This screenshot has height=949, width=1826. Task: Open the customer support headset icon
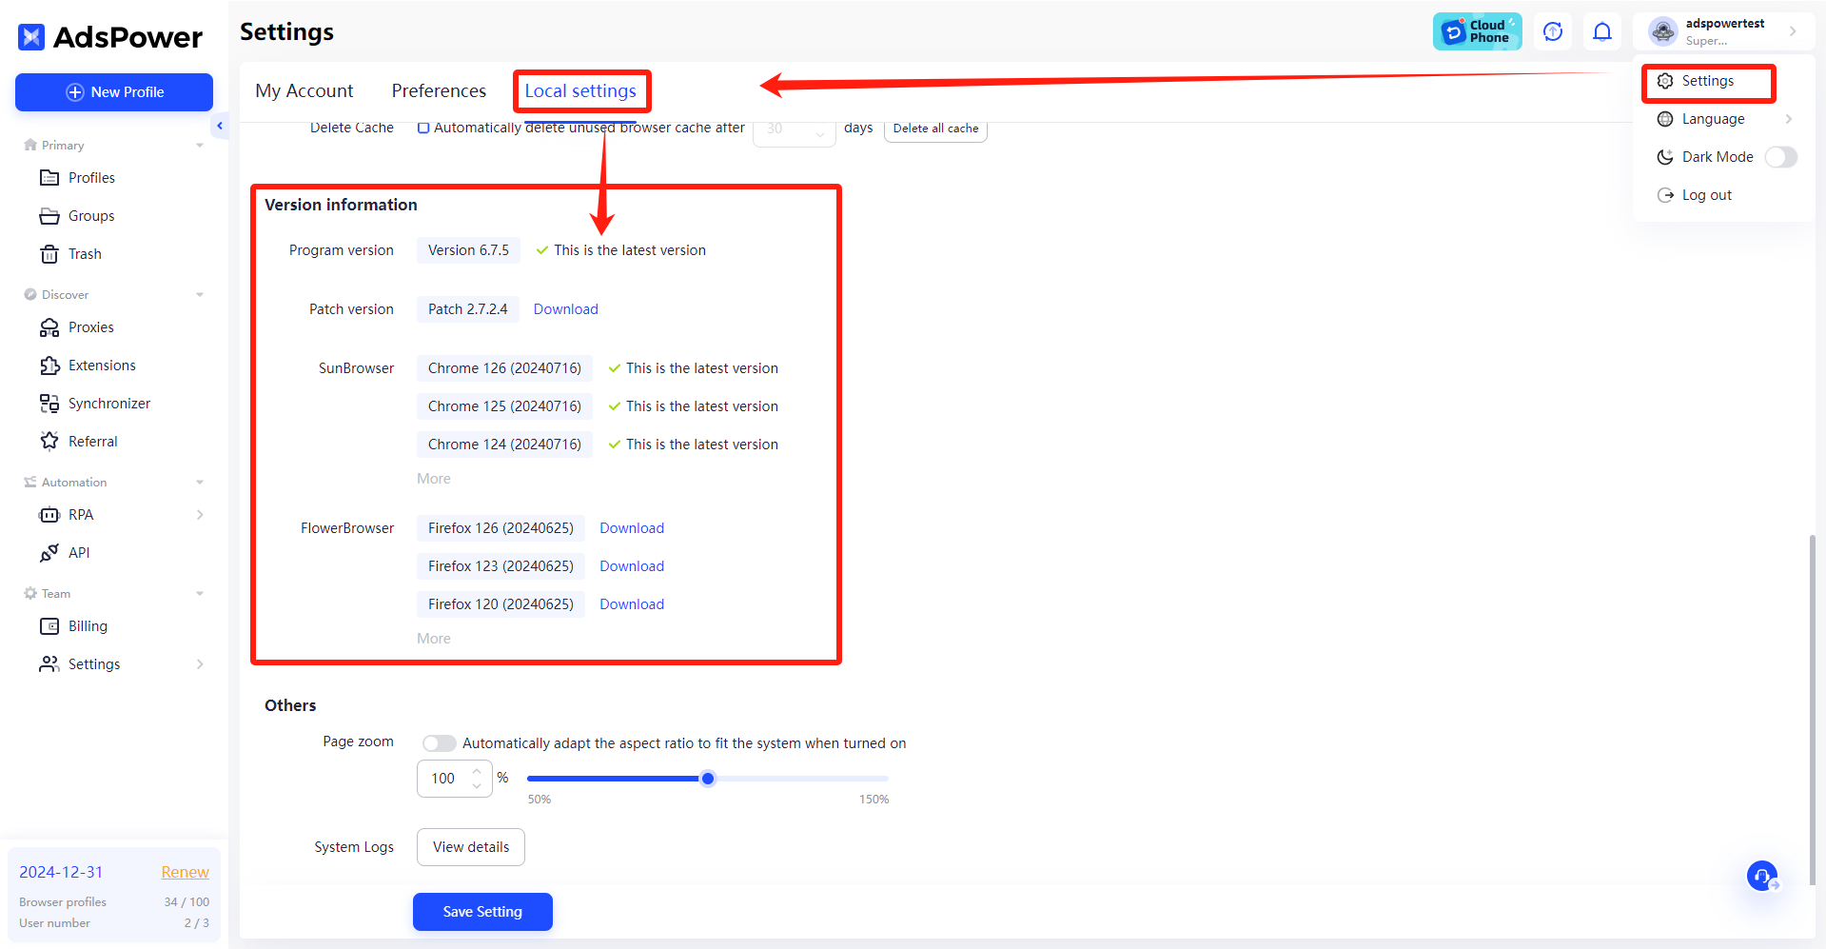coord(1762,876)
